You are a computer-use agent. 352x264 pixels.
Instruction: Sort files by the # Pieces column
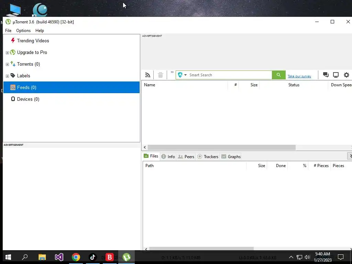click(319, 166)
